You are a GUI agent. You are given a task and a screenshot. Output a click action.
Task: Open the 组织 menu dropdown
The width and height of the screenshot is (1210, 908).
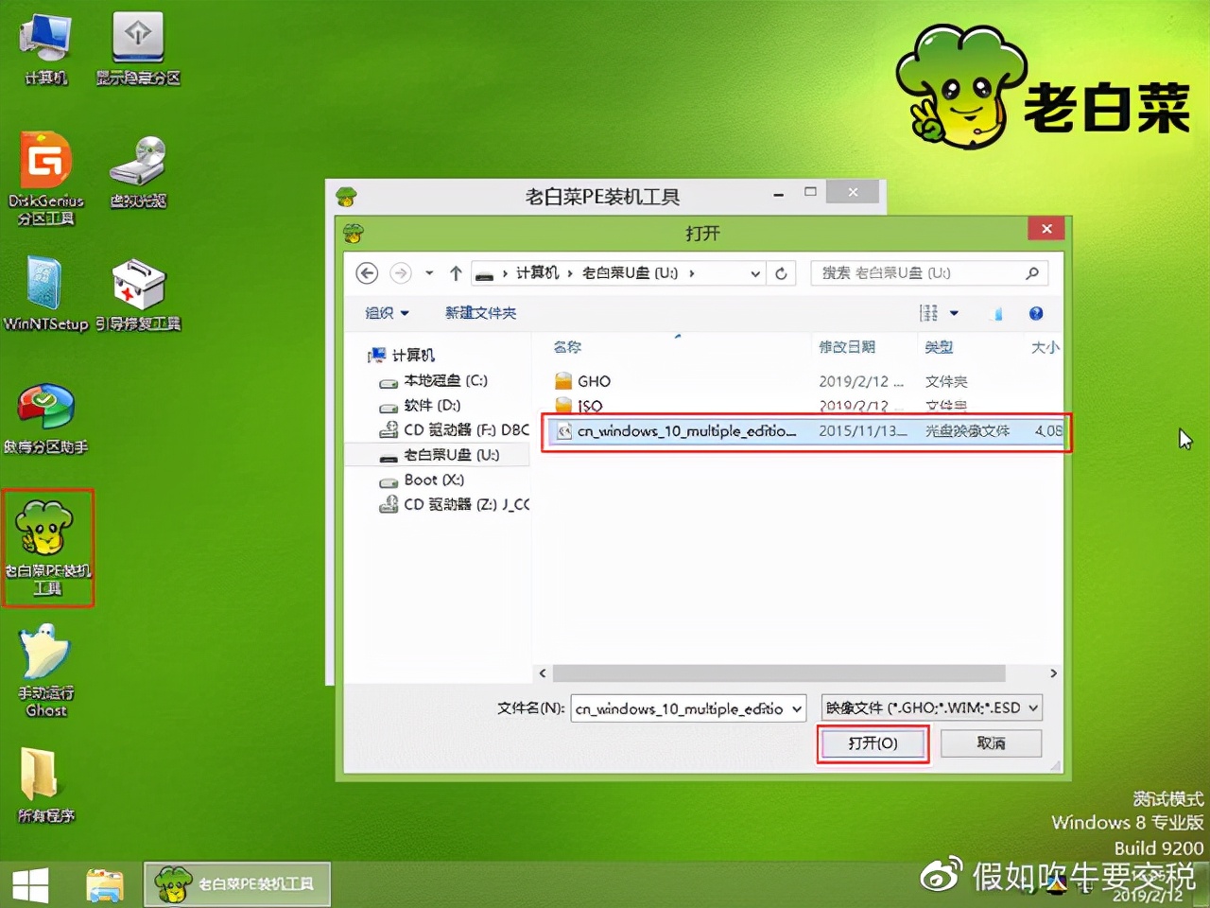tap(384, 312)
